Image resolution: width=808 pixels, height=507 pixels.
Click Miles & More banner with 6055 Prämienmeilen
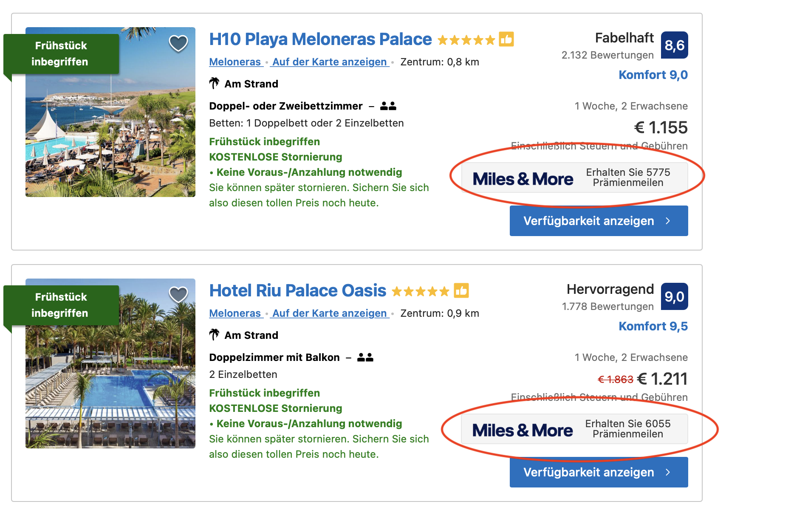click(574, 429)
